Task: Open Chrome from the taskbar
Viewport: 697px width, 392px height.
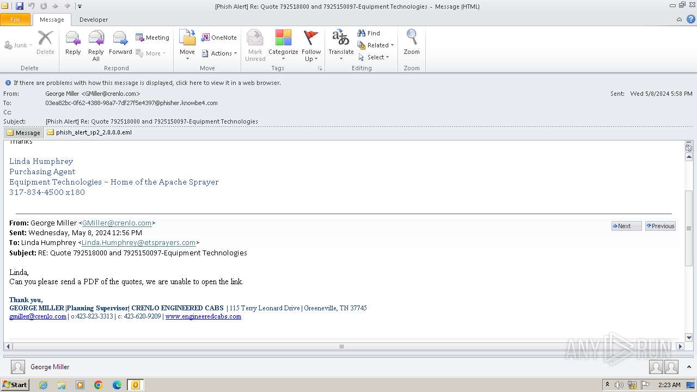Action: point(99,385)
